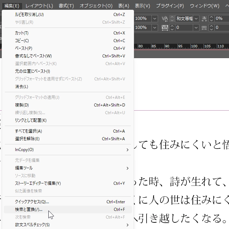Click the kerning V/A icon
The height and width of the screenshot is (229, 229).
coord(165,18)
